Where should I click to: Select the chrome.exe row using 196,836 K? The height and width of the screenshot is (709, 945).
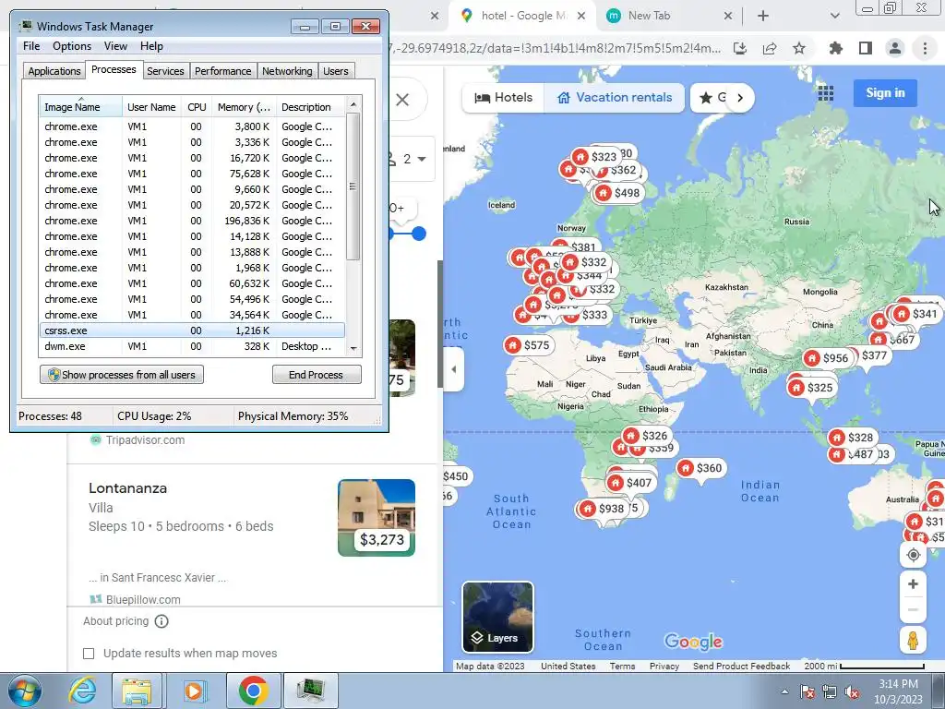(192, 221)
